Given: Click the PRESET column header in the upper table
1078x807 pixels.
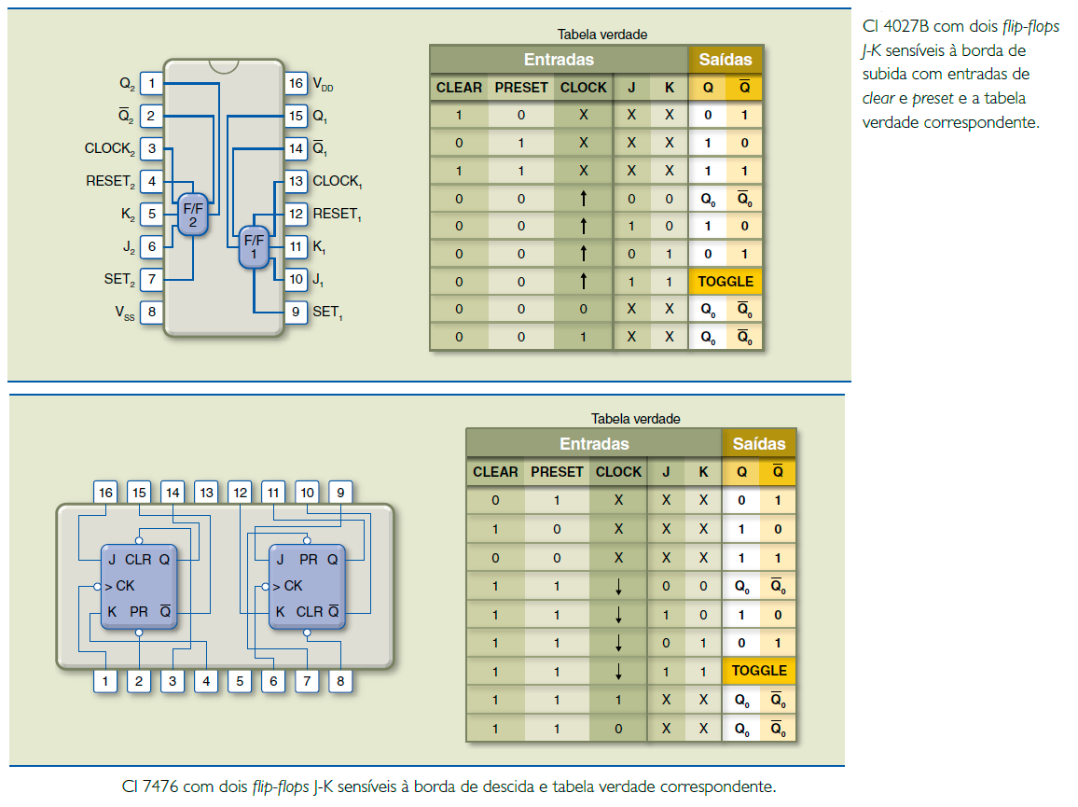Looking at the screenshot, I should coord(521,88).
